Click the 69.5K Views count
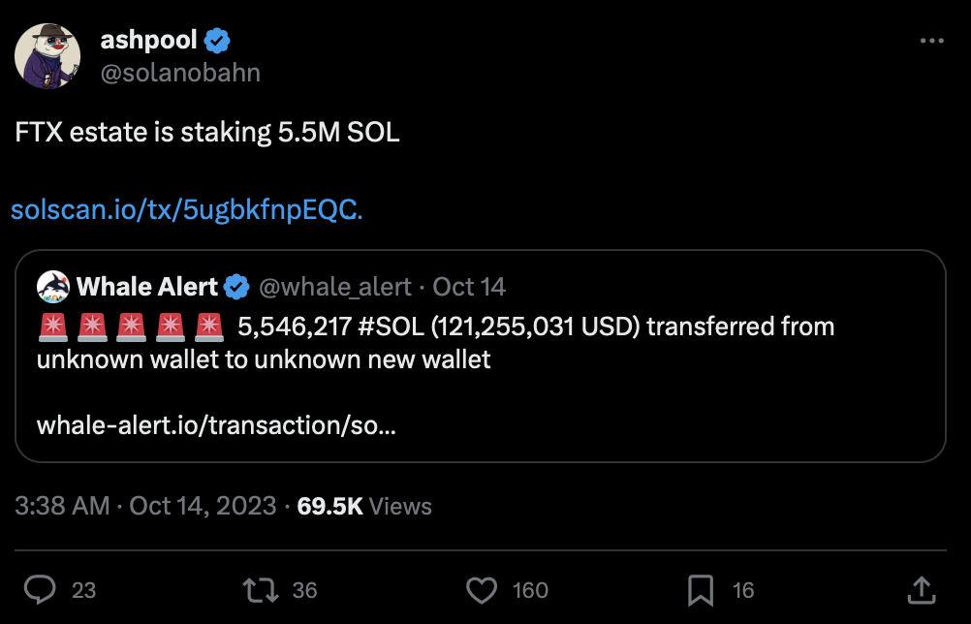 click(x=364, y=506)
